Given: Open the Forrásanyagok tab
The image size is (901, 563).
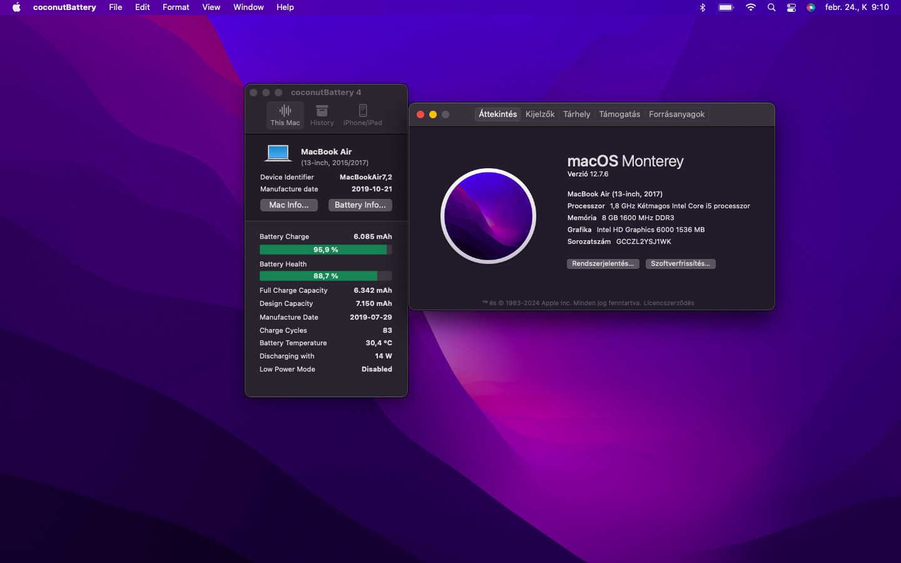Looking at the screenshot, I should pyautogui.click(x=677, y=114).
